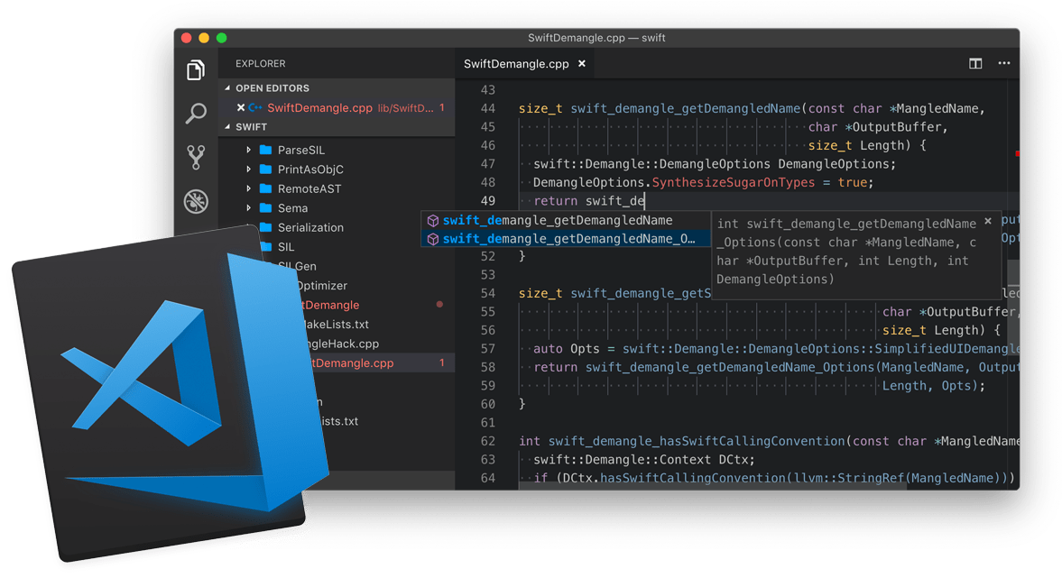Pick swift_demangle_getDemangledName_O… suggestion
This screenshot has width=1062, height=578.
point(566,238)
